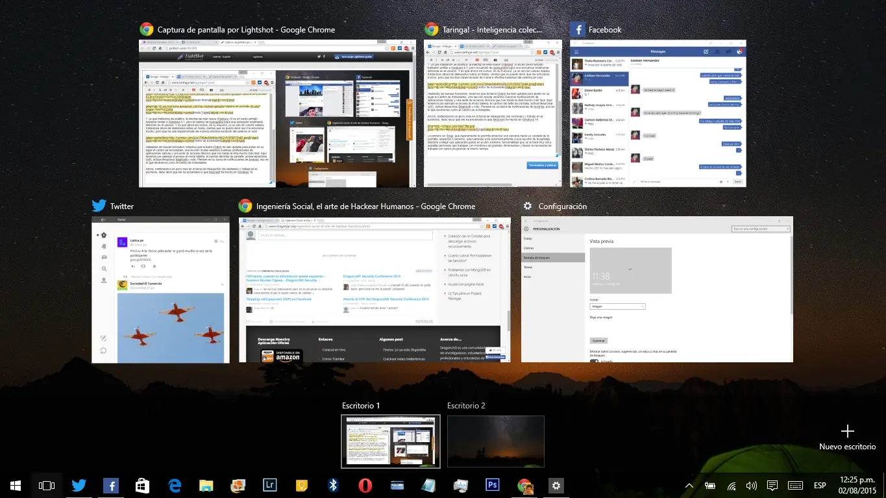The image size is (886, 498).
Task: Add a new desktop with Nuevo escritorio
Action: click(847, 437)
